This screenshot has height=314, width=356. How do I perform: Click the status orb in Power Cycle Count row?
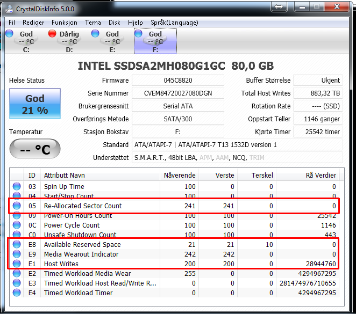17,225
